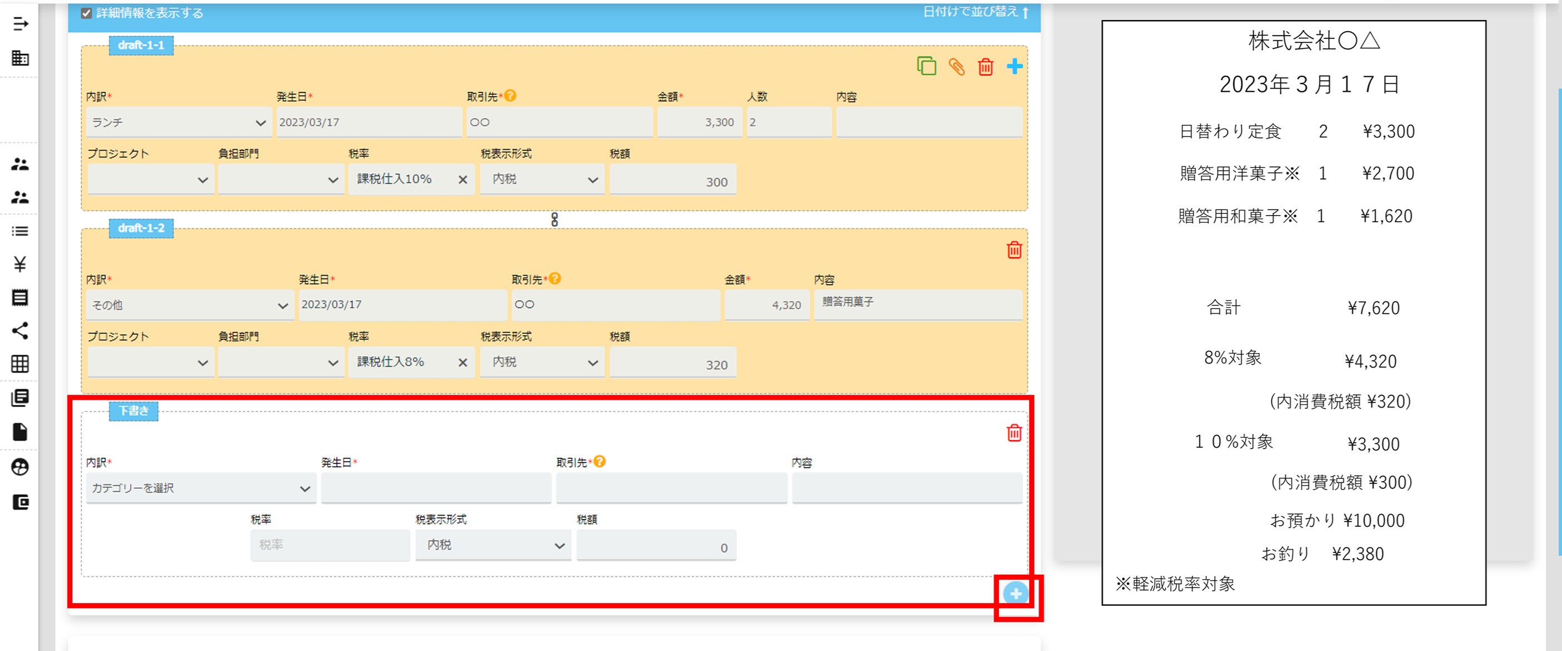Open the yen sign sidebar icon
This screenshot has width=1562, height=651.
pos(20,264)
